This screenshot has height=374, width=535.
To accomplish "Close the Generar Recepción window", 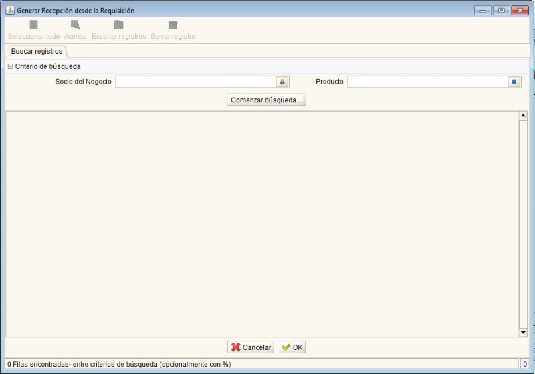I will 520,11.
